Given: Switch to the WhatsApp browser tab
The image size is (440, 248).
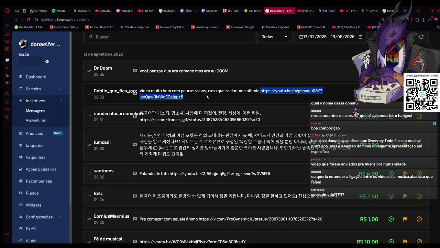Looking at the screenshot, I should tap(39, 11).
